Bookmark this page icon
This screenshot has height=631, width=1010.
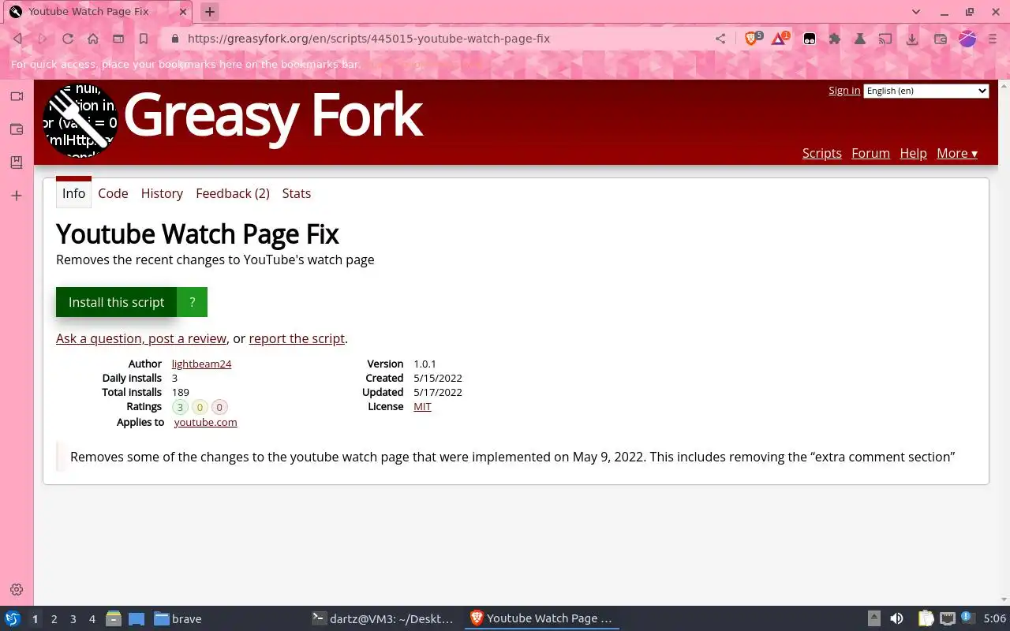[144, 39]
